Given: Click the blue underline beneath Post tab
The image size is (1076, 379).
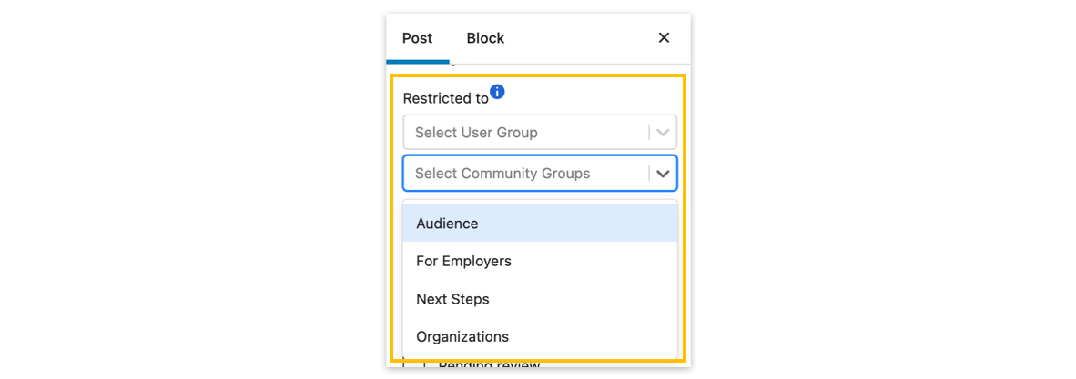Looking at the screenshot, I should click(x=417, y=62).
